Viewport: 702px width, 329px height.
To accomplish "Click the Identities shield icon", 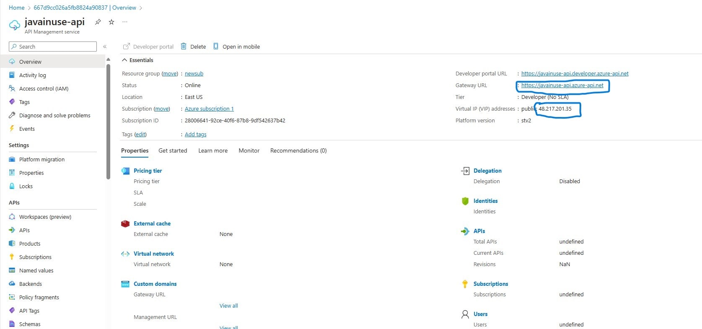I will point(465,201).
